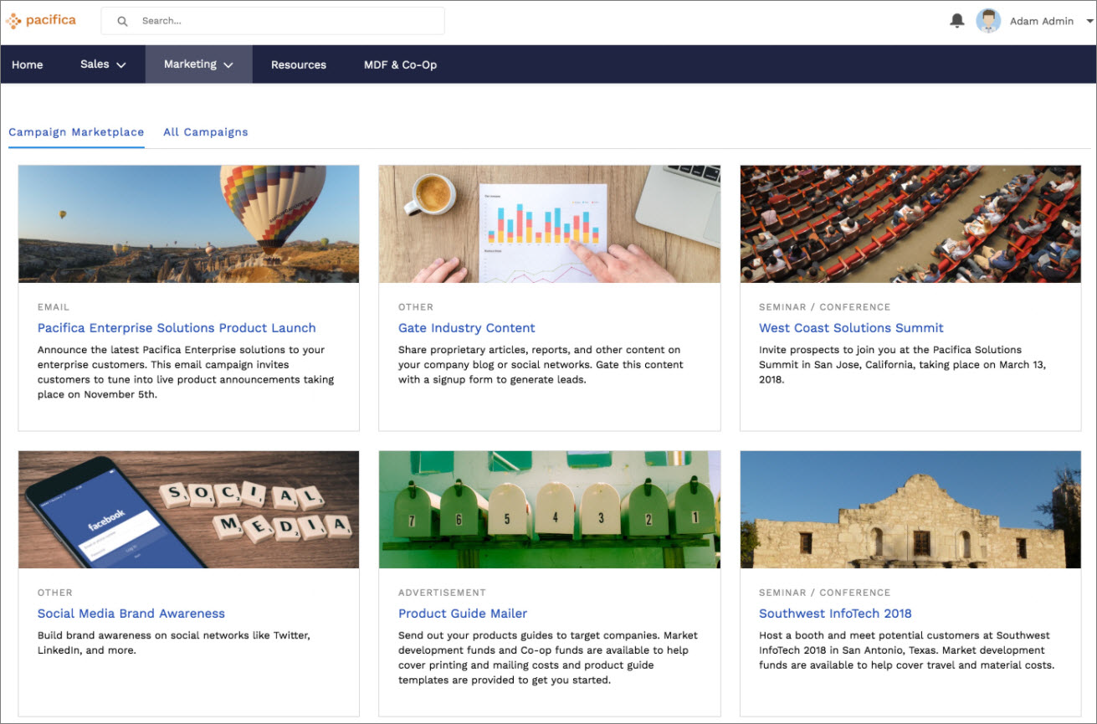Screen dimensions: 1097x724
Task: Click the Product Guide Mailer link
Action: [463, 614]
